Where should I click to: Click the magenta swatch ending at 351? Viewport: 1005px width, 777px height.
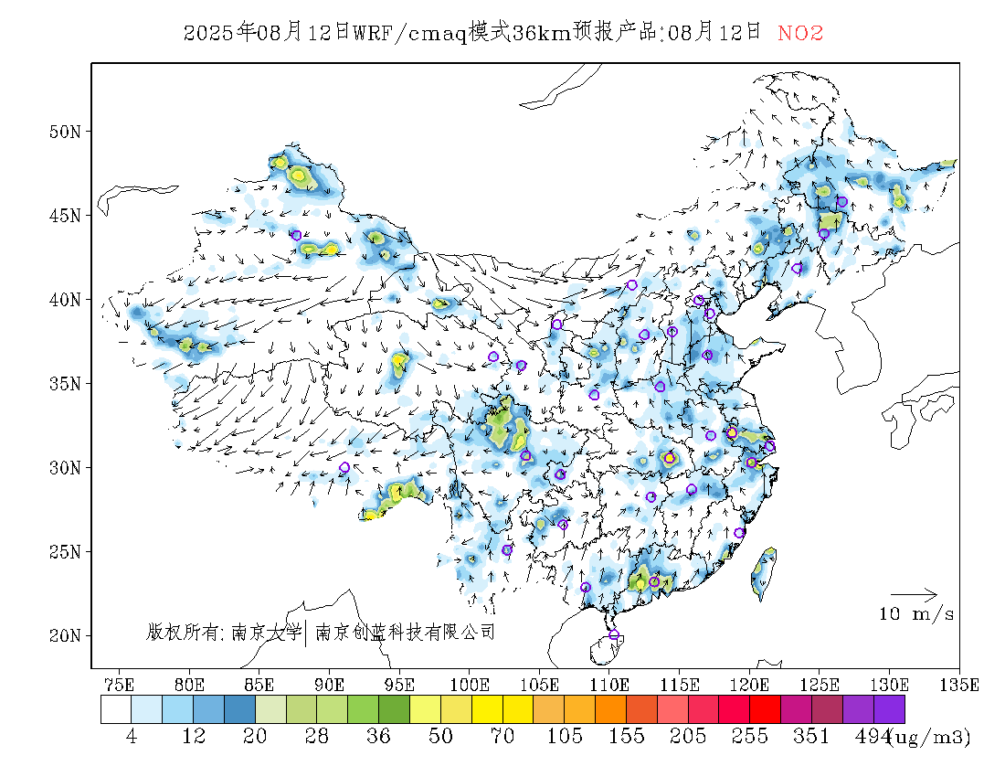pyautogui.click(x=796, y=709)
